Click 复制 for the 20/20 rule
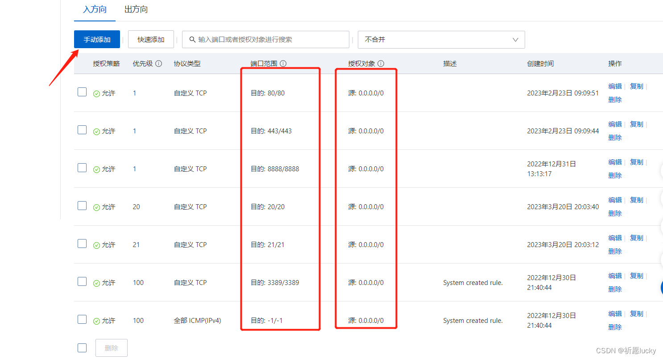 (x=637, y=200)
